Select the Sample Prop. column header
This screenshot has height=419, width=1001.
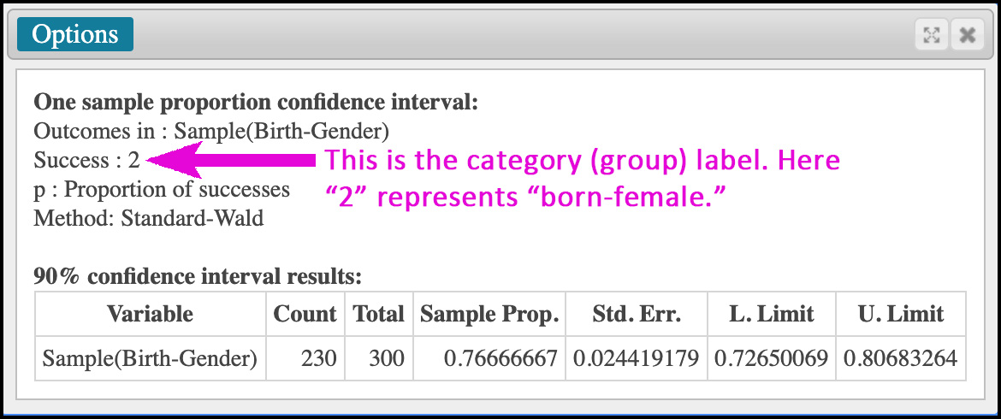[489, 314]
